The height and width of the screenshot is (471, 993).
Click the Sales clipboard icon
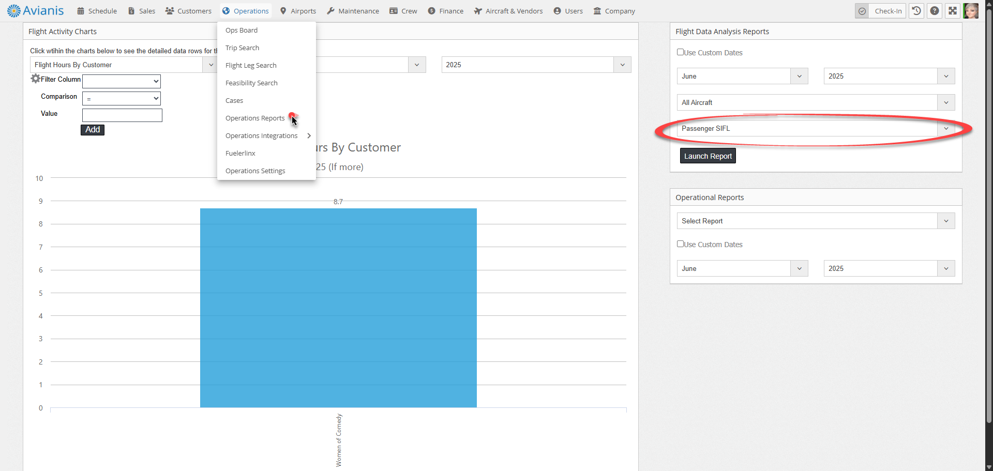tap(131, 11)
